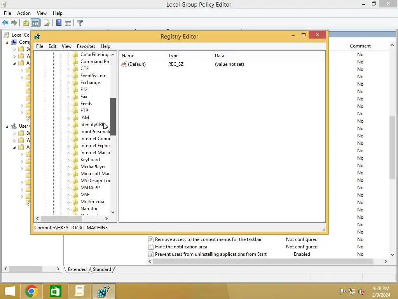Image resolution: width=398 pixels, height=299 pixels.
Task: Click the Keyboard key folder icon
Action: point(75,160)
